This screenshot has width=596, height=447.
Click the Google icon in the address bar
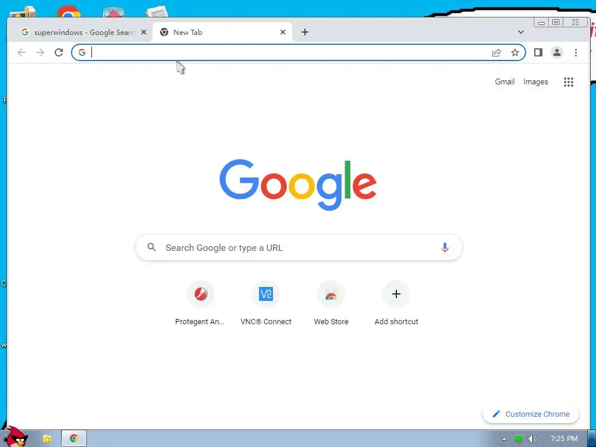tap(81, 52)
